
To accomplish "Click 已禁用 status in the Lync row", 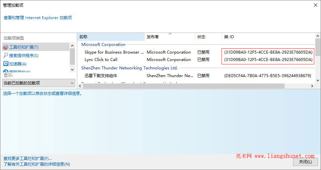I will click(203, 60).
